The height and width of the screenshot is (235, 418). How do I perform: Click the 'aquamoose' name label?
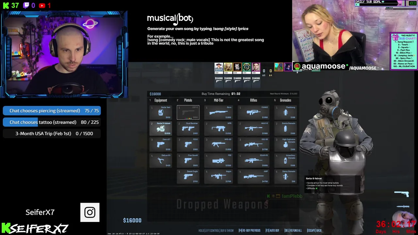[323, 66]
